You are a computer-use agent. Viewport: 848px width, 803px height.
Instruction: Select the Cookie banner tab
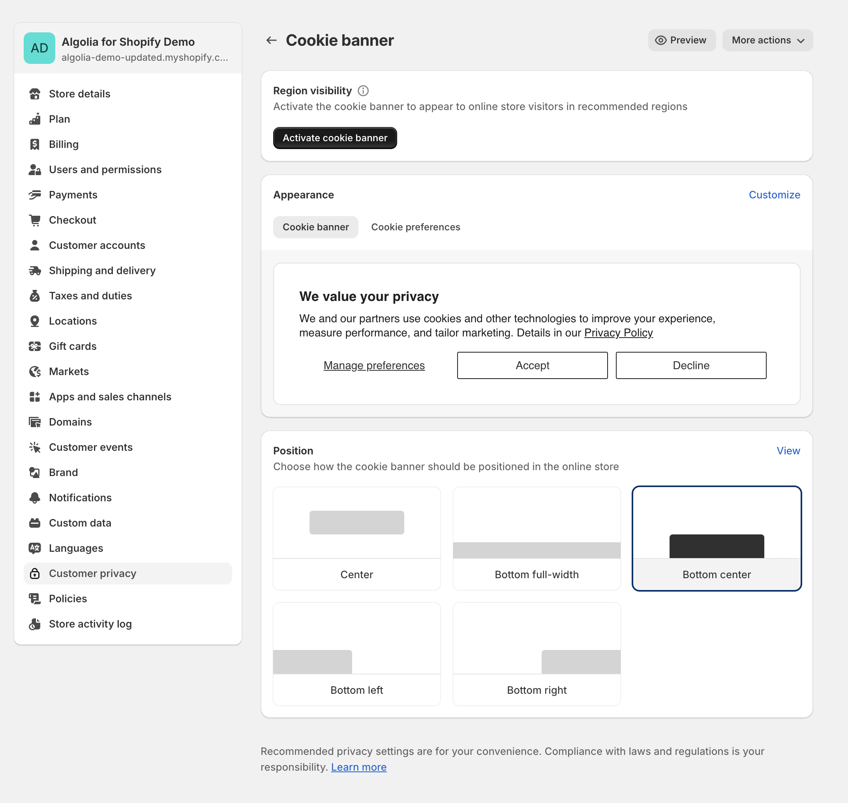click(x=316, y=227)
